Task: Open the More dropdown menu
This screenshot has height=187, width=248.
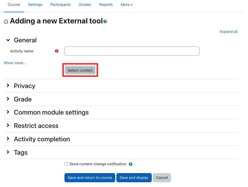Action: click(127, 5)
